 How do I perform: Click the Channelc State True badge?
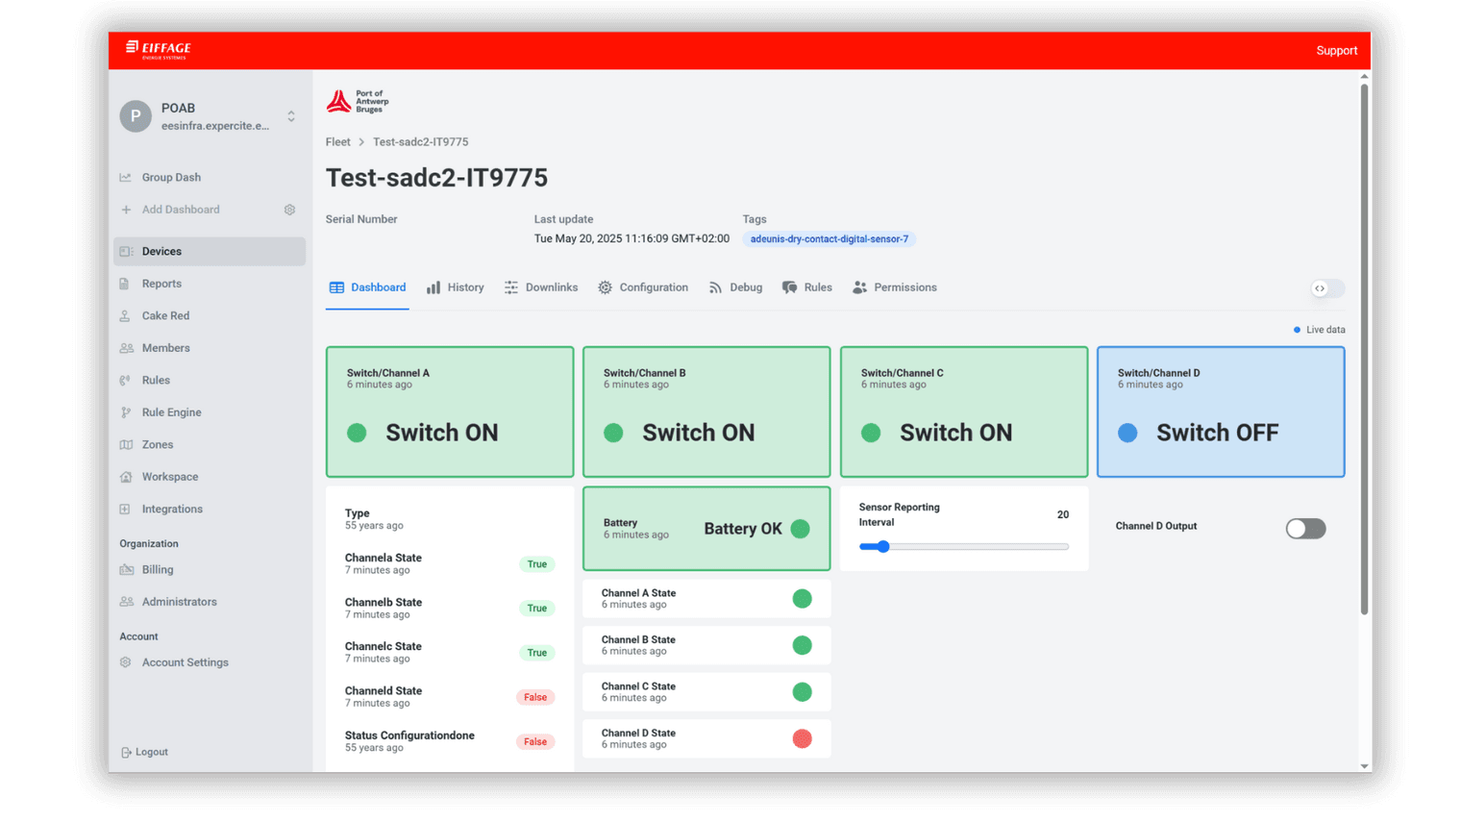tap(536, 653)
